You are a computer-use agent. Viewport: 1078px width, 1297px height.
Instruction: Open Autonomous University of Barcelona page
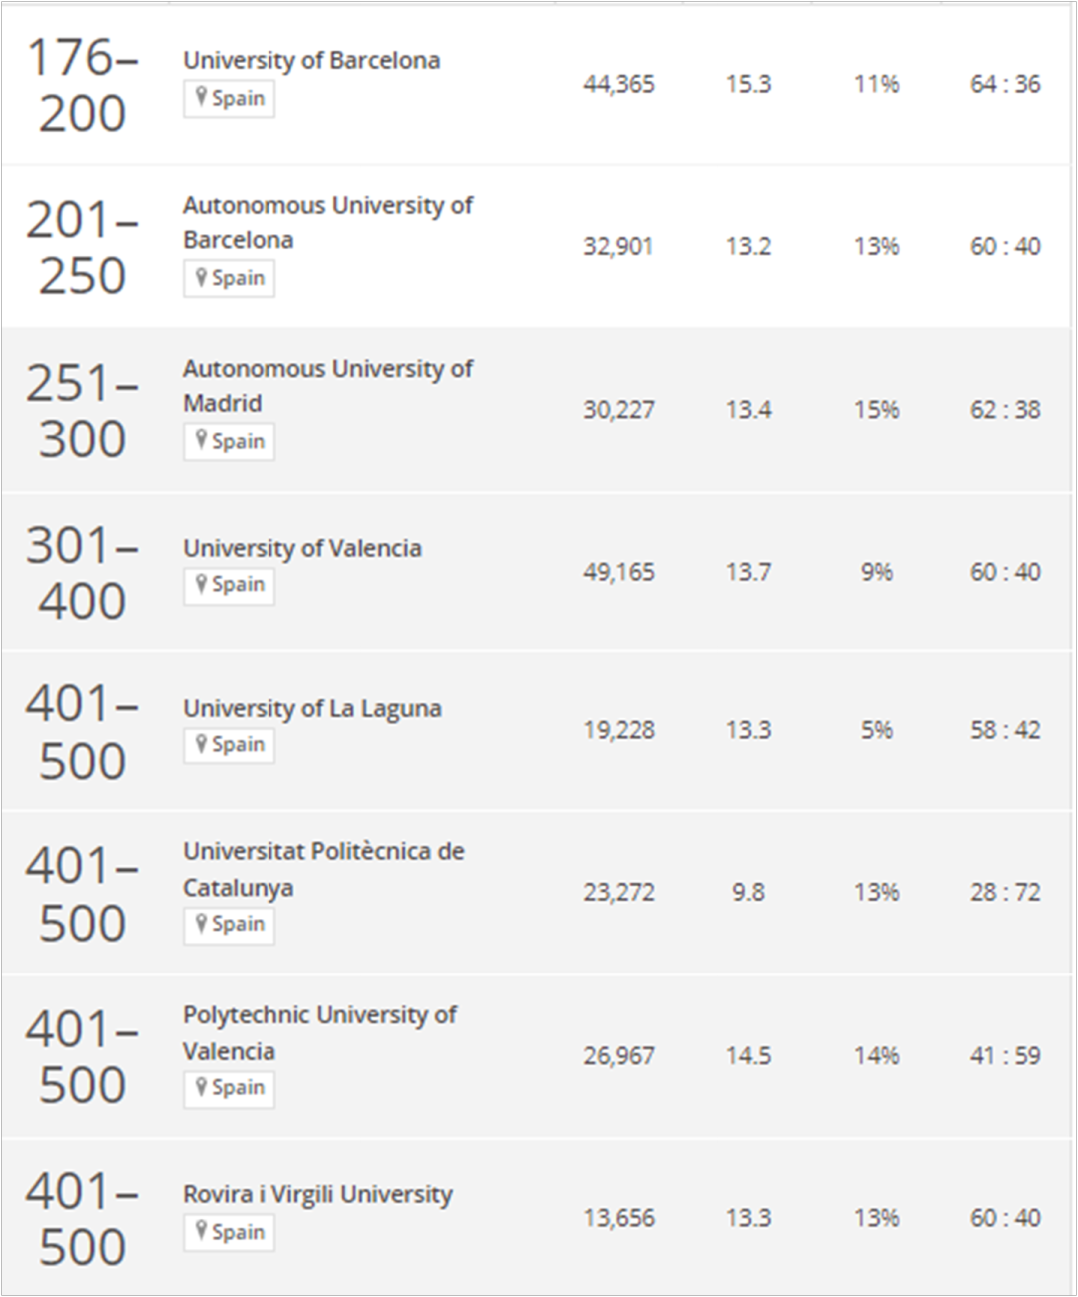point(327,222)
